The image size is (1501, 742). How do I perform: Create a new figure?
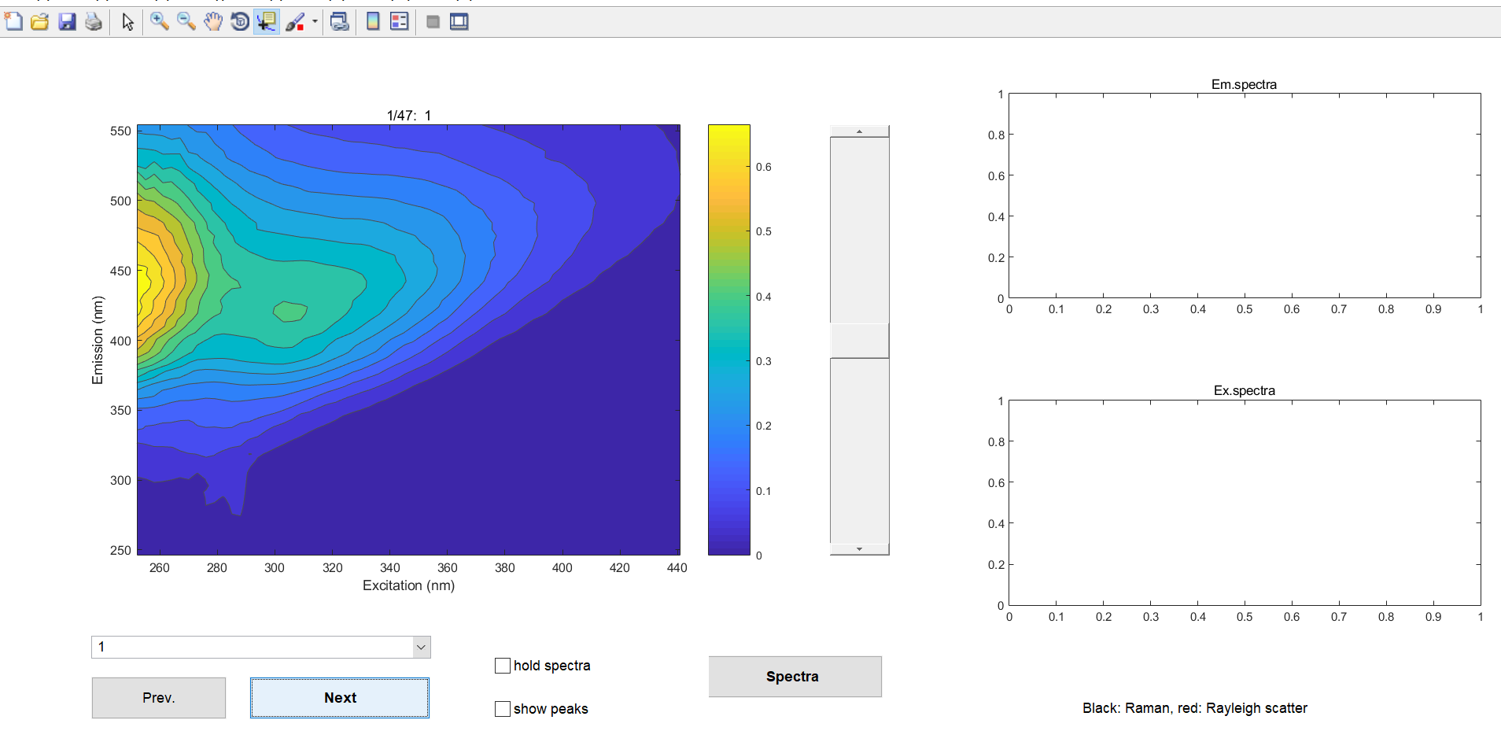pyautogui.click(x=13, y=22)
